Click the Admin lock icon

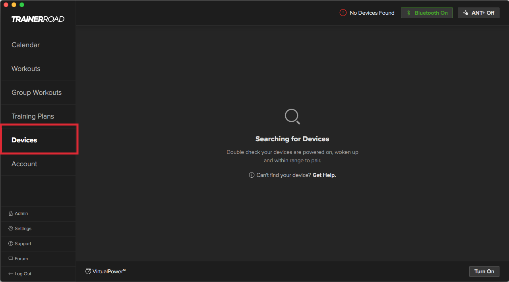pyautogui.click(x=11, y=213)
